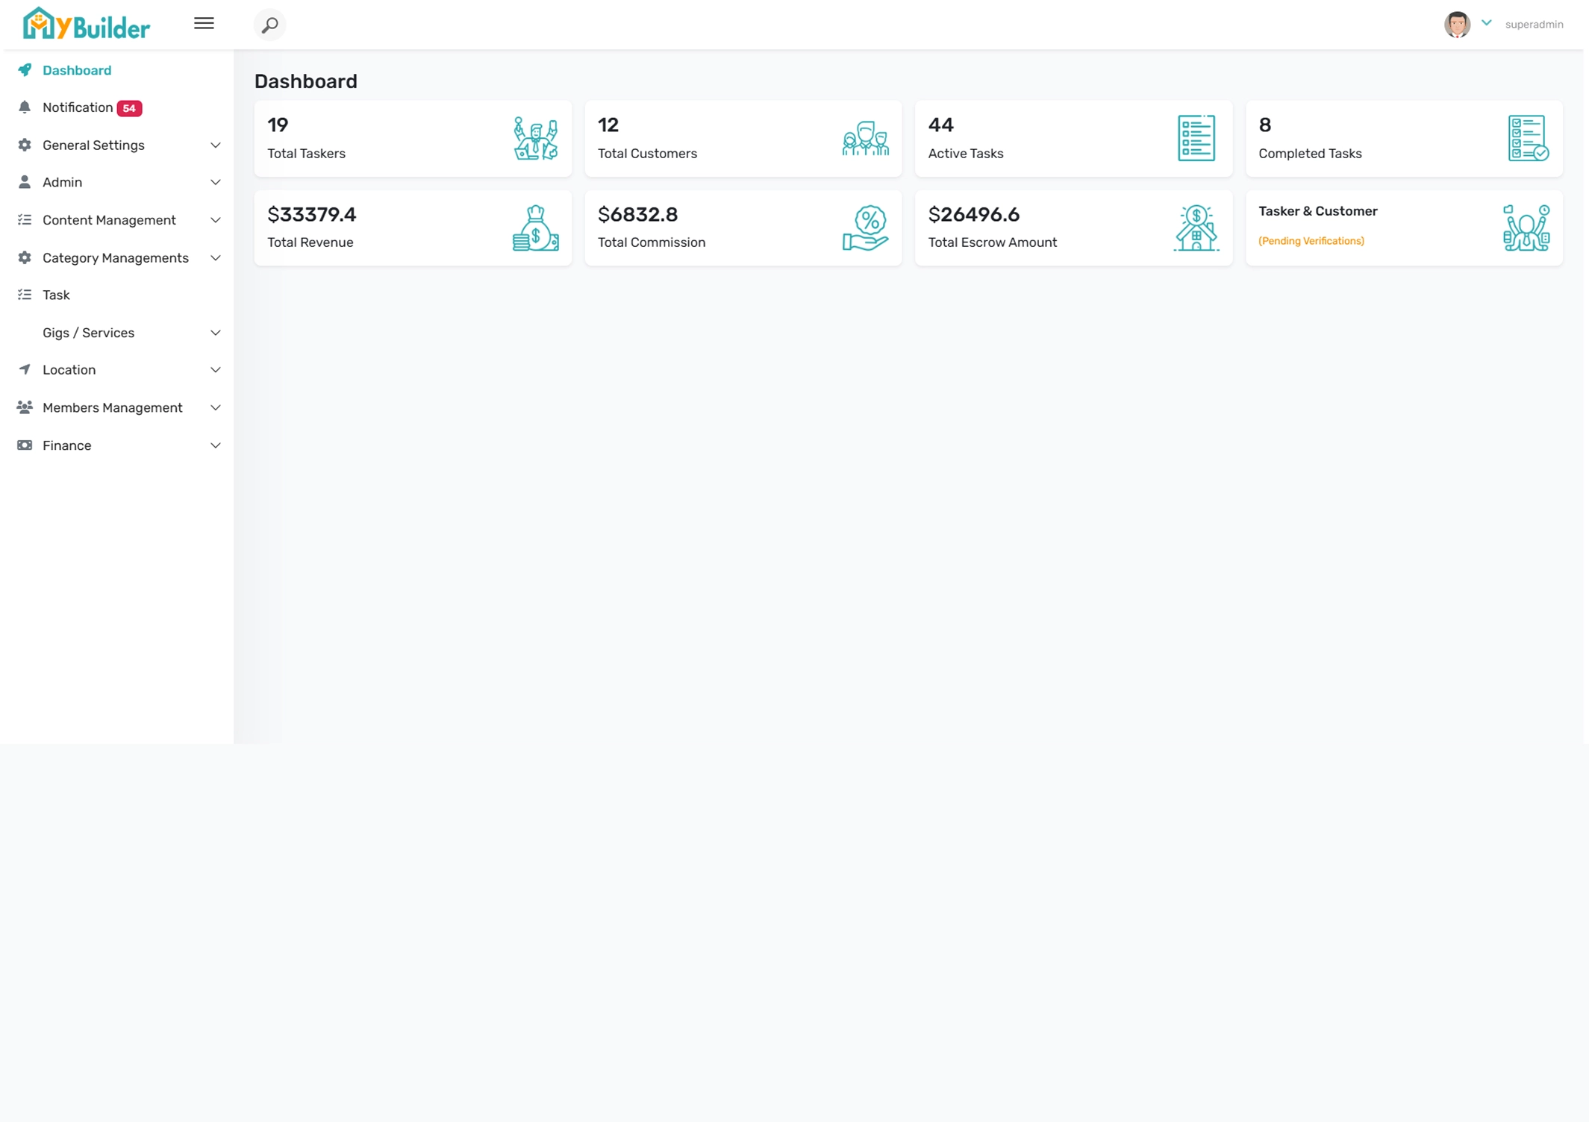Open the Task menu item
The height and width of the screenshot is (1122, 1589).
coord(56,295)
